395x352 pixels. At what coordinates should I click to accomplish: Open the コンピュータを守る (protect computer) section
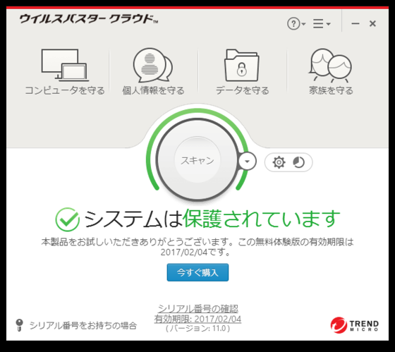pos(65,72)
